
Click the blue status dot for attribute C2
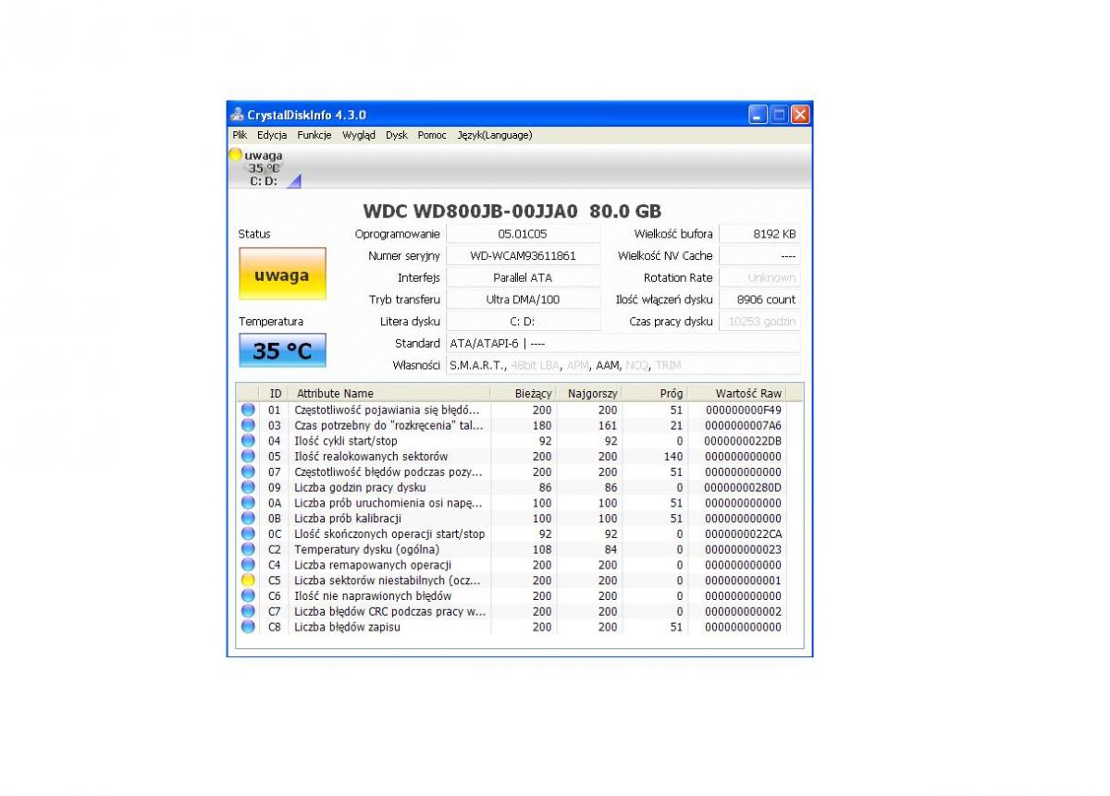pos(248,549)
